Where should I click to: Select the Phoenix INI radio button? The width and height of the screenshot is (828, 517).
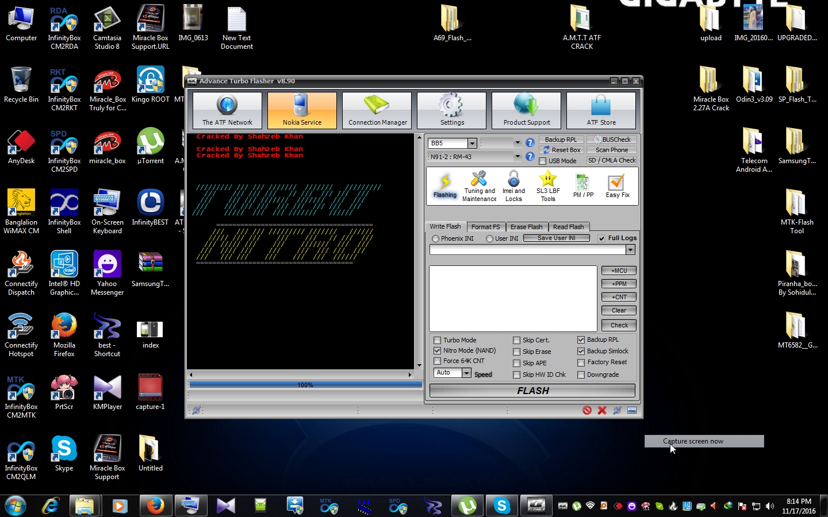click(x=435, y=238)
